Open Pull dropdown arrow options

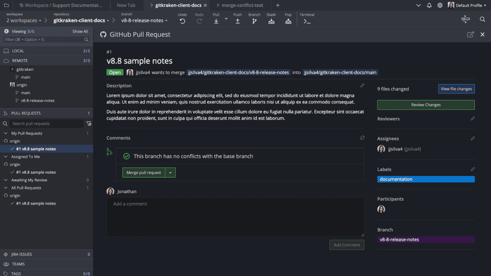(x=226, y=19)
